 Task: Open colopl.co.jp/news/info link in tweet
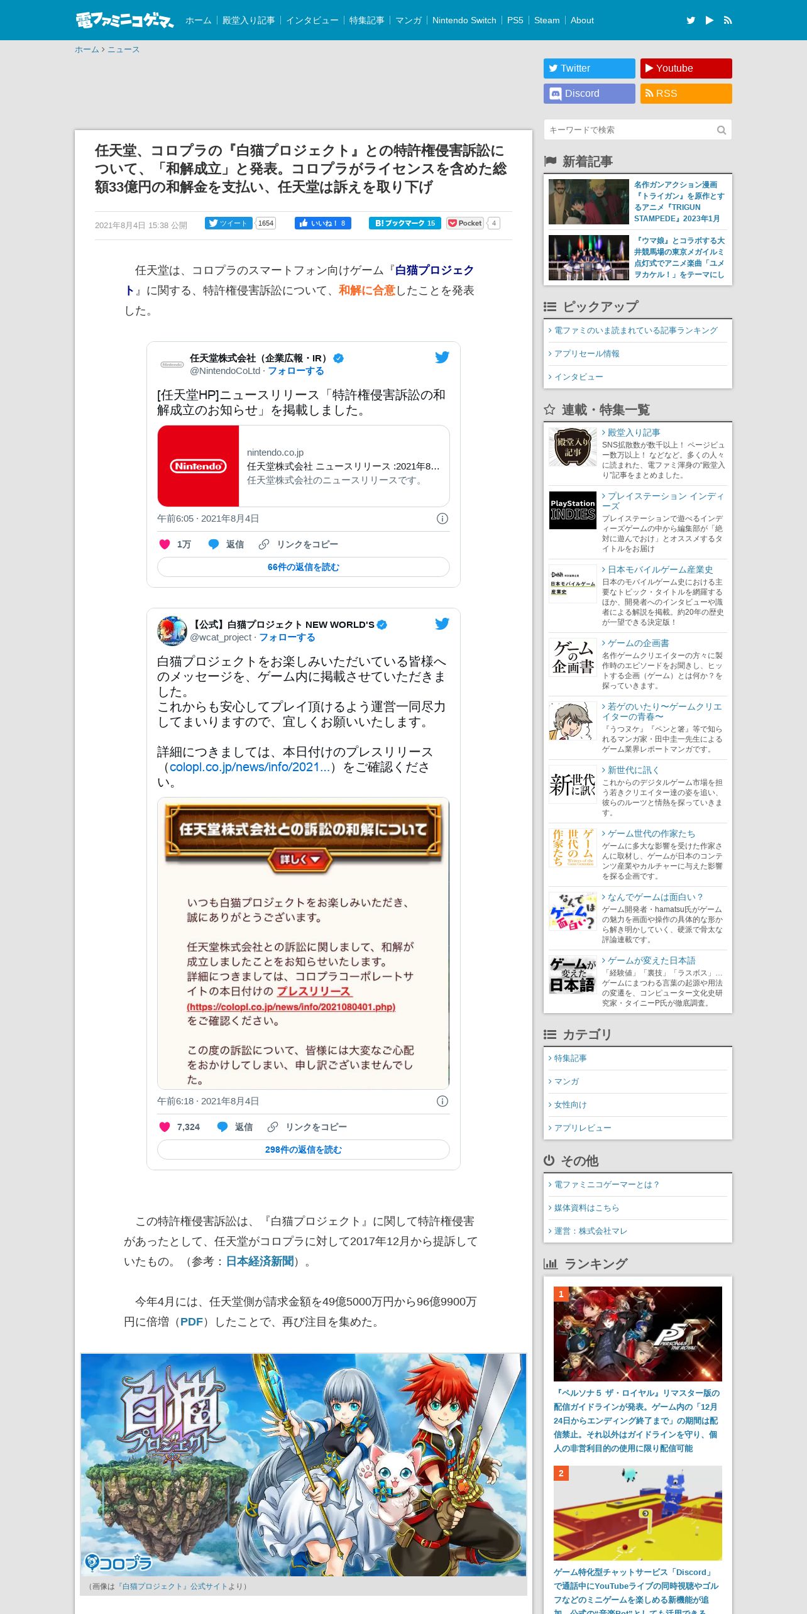pyautogui.click(x=250, y=767)
